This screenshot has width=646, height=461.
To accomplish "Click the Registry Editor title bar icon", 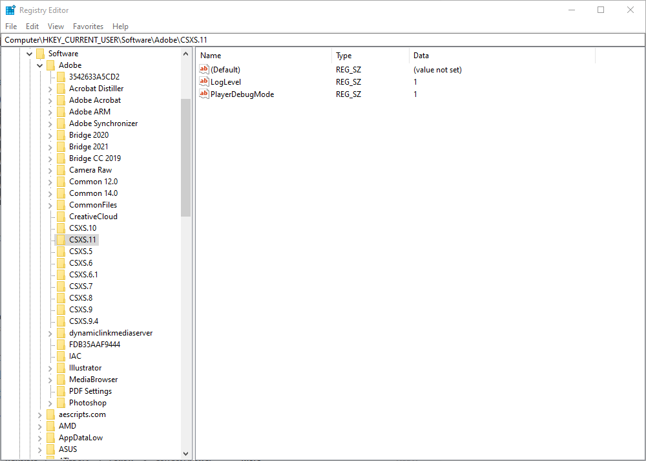I will point(10,10).
